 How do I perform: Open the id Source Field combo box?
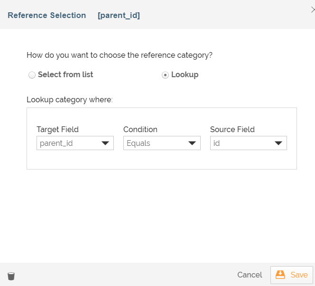pos(242,143)
